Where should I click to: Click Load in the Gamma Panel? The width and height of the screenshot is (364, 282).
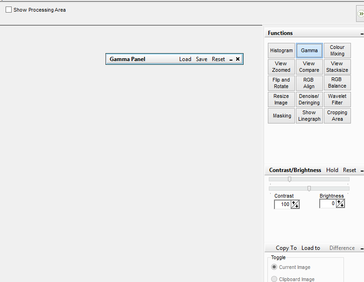(x=185, y=59)
